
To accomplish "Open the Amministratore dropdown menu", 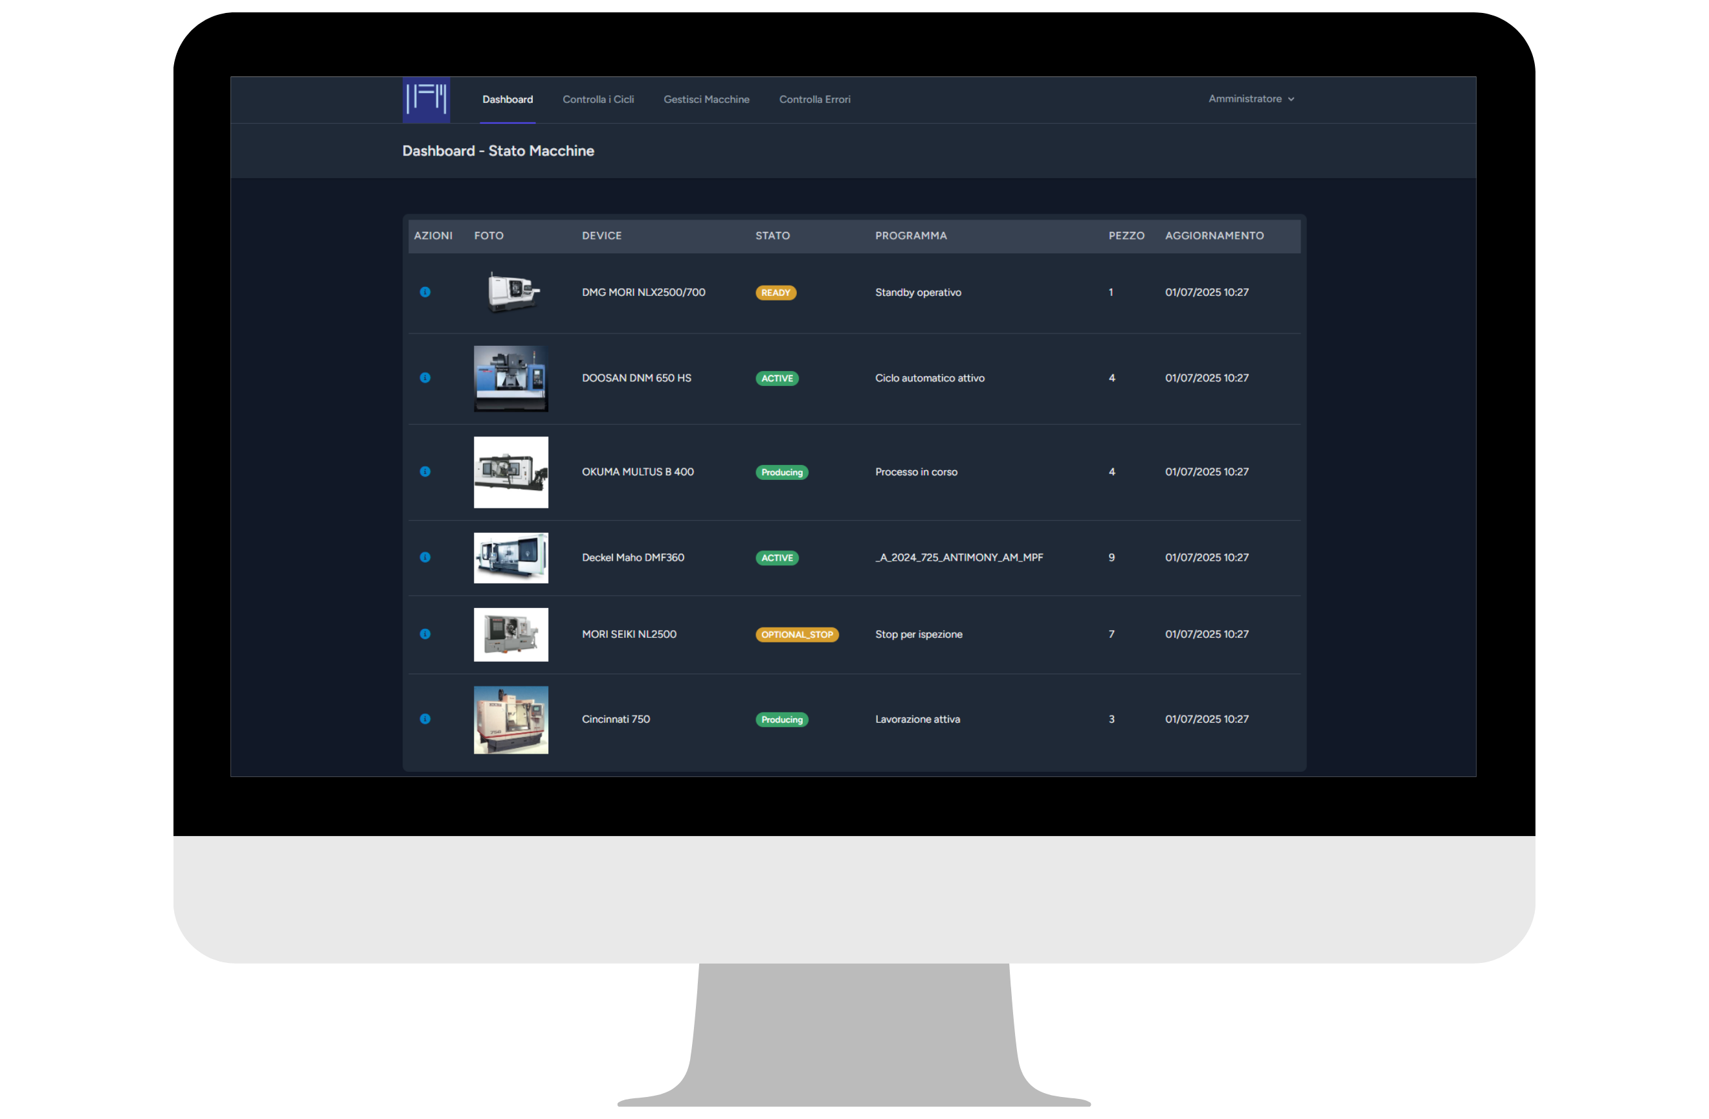I will 1246,99.
